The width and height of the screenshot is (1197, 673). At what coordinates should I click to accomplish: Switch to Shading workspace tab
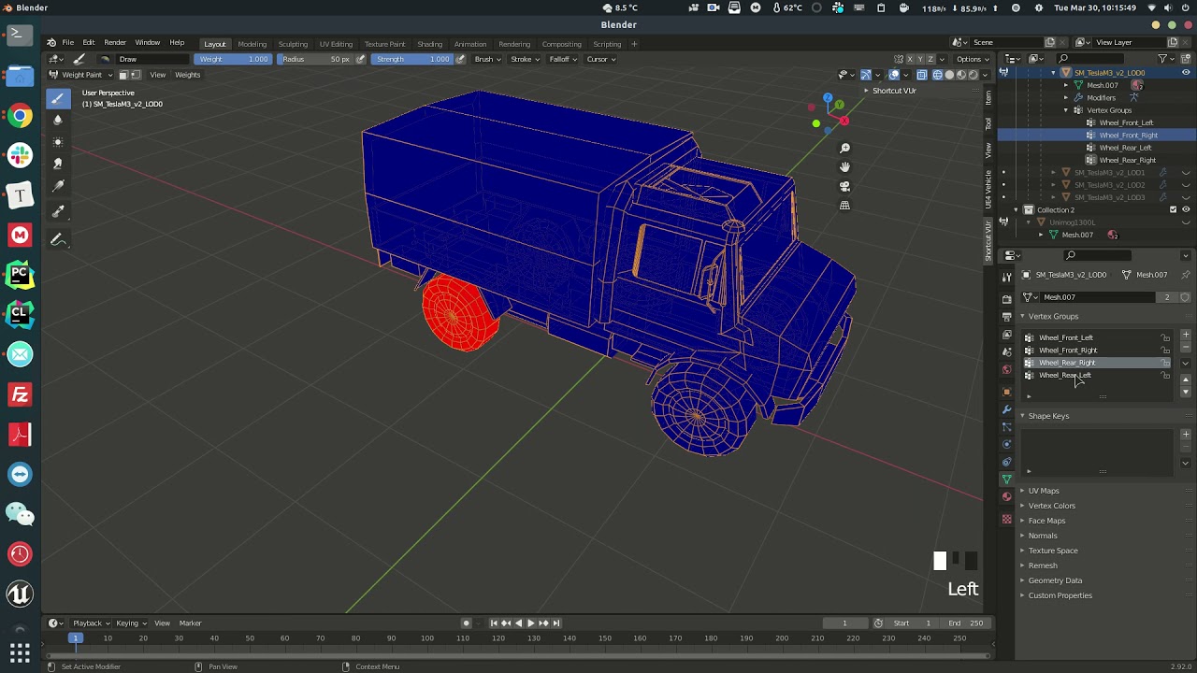tap(429, 44)
